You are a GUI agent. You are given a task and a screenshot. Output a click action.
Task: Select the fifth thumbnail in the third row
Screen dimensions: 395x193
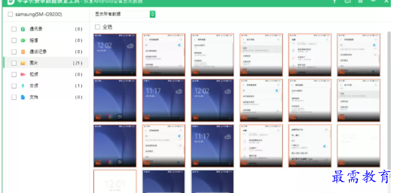[x=310, y=146]
